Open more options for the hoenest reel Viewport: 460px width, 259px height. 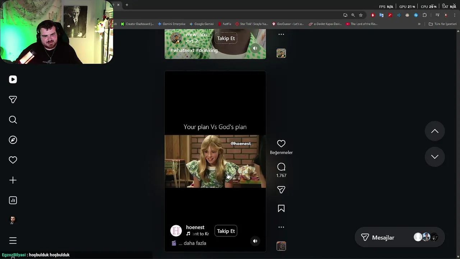click(281, 227)
